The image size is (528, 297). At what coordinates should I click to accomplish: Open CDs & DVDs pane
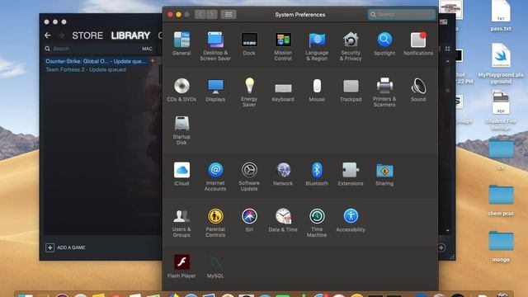tap(181, 90)
